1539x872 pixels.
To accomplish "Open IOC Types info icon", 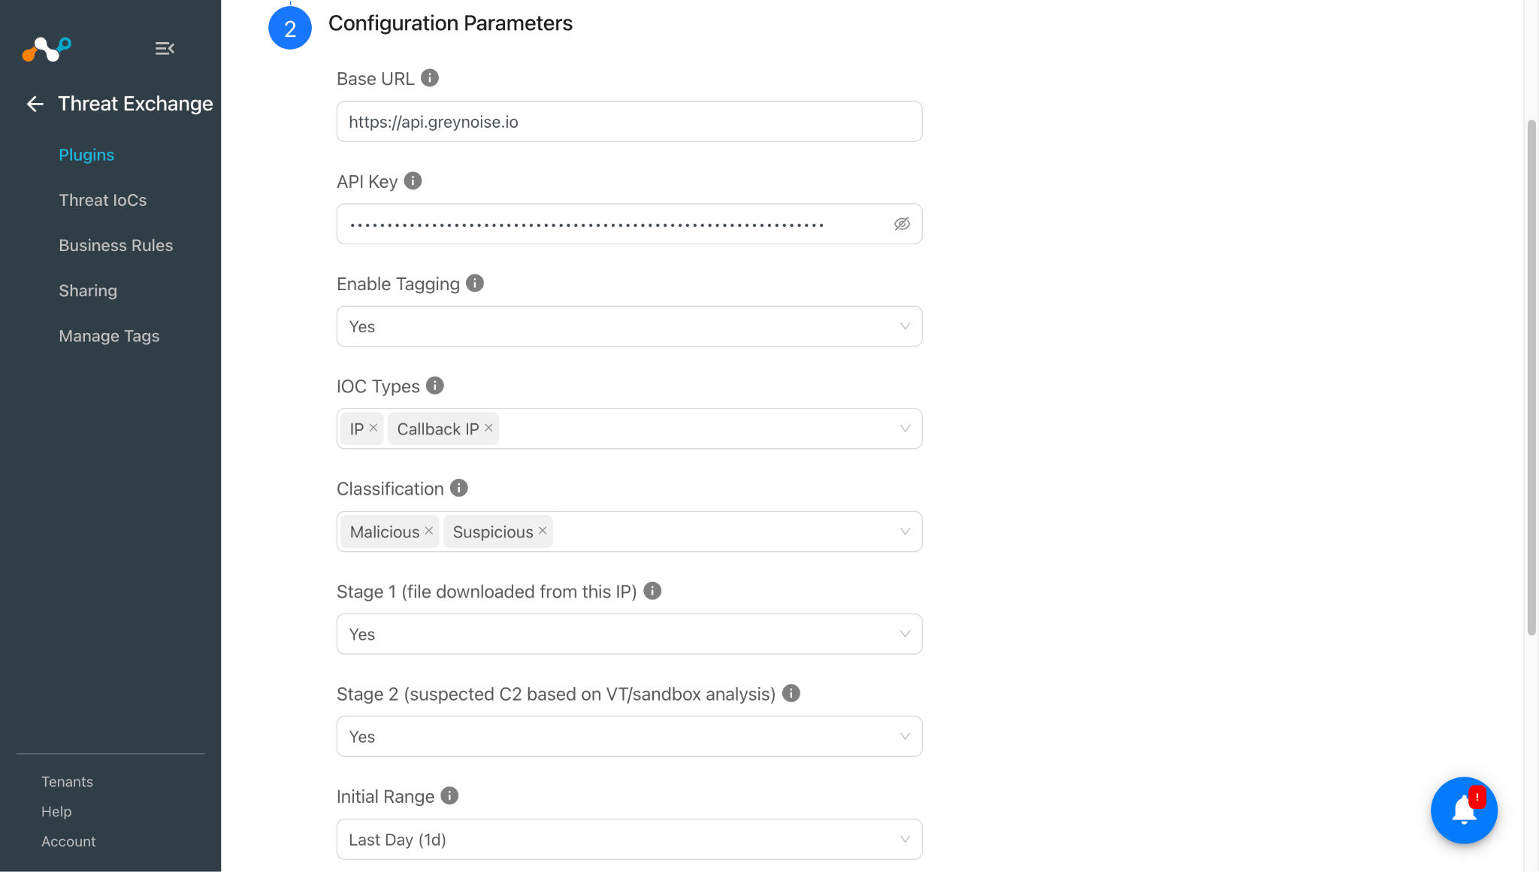I will [x=435, y=386].
